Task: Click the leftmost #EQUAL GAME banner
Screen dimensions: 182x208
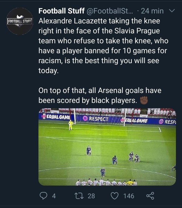Action: [x=56, y=117]
